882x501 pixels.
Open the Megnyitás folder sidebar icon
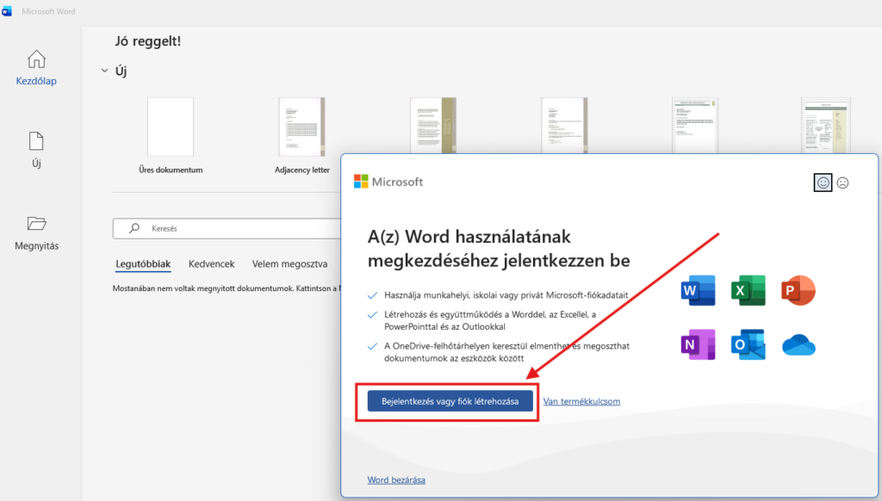coord(36,223)
